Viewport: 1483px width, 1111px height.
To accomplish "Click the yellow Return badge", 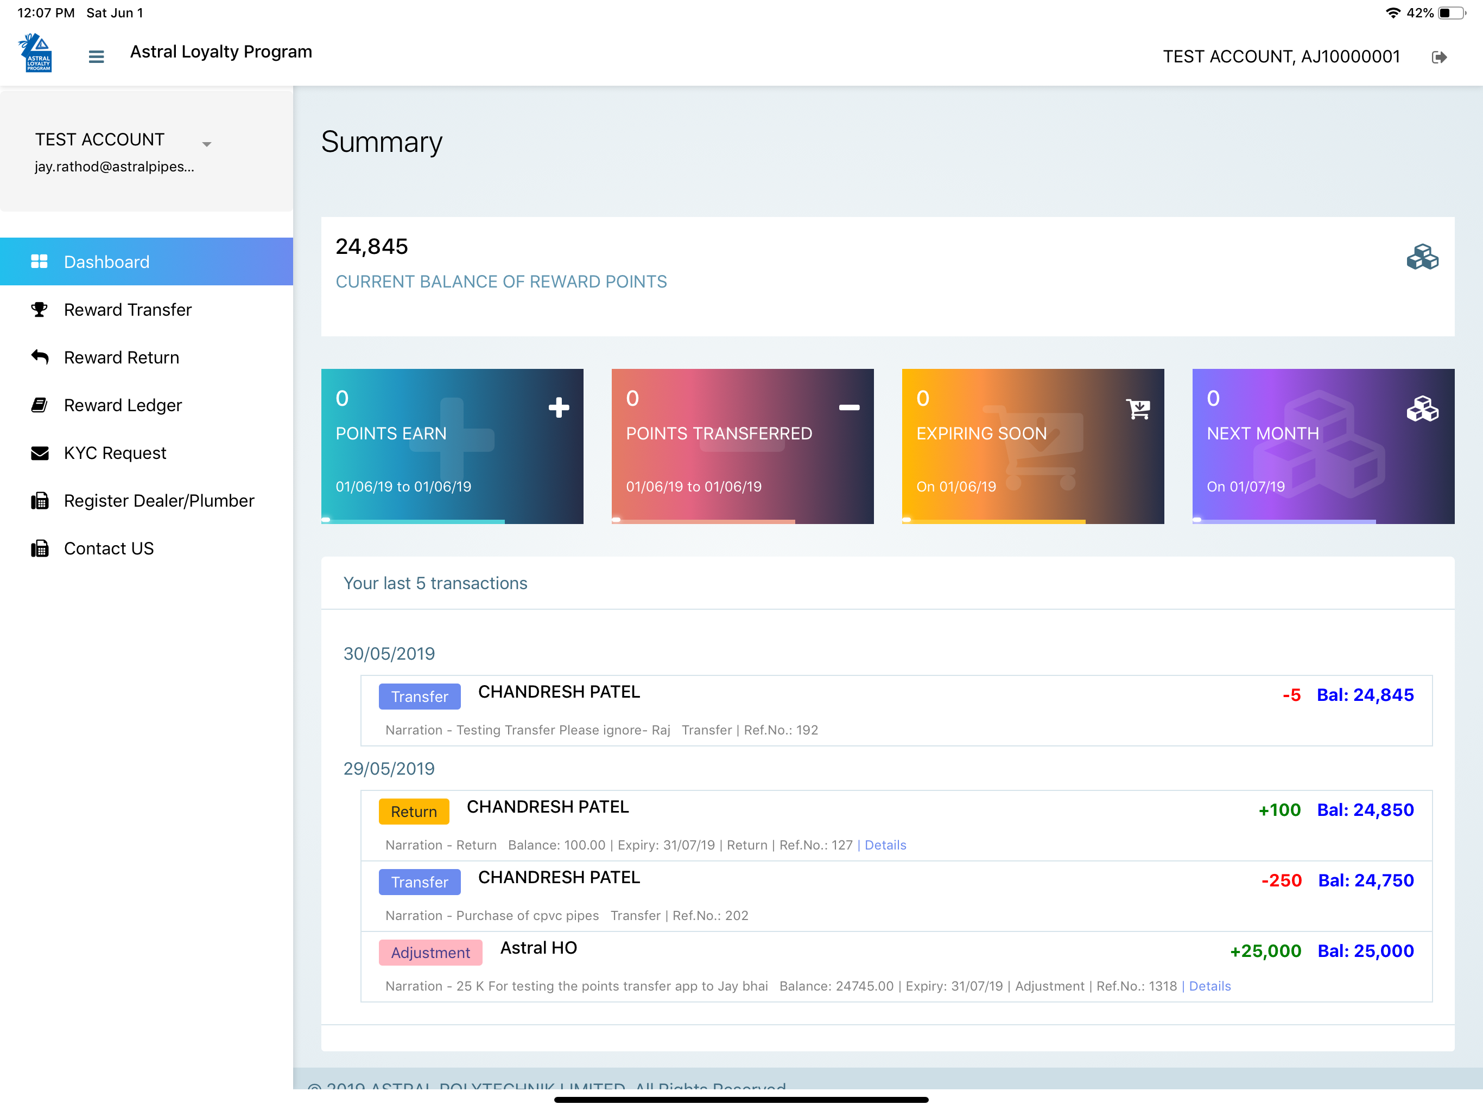I will [x=414, y=812].
